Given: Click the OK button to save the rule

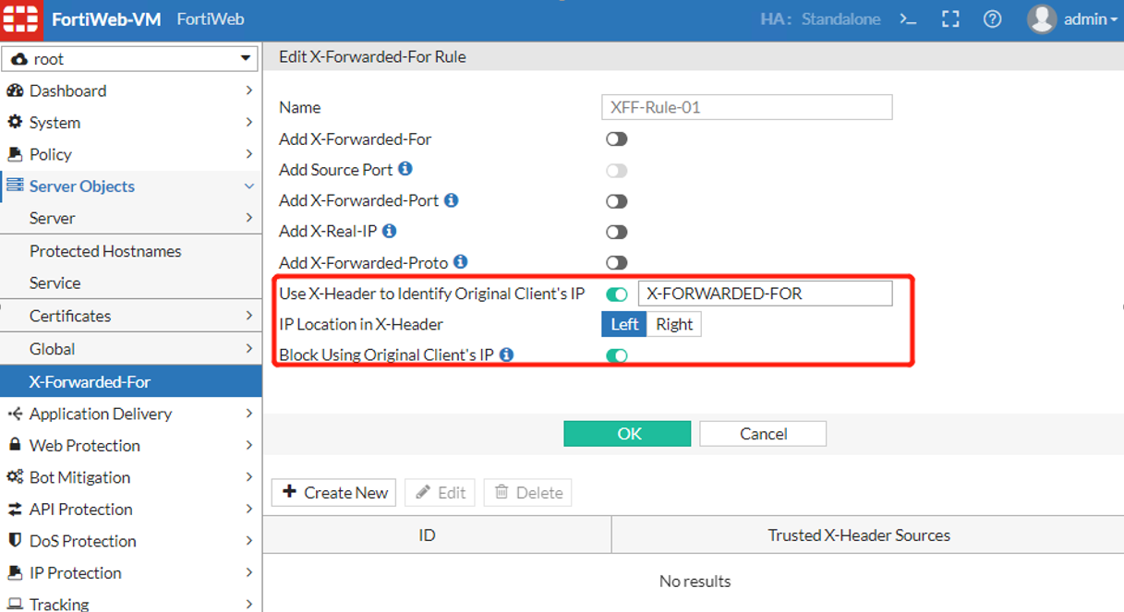Looking at the screenshot, I should pos(627,433).
